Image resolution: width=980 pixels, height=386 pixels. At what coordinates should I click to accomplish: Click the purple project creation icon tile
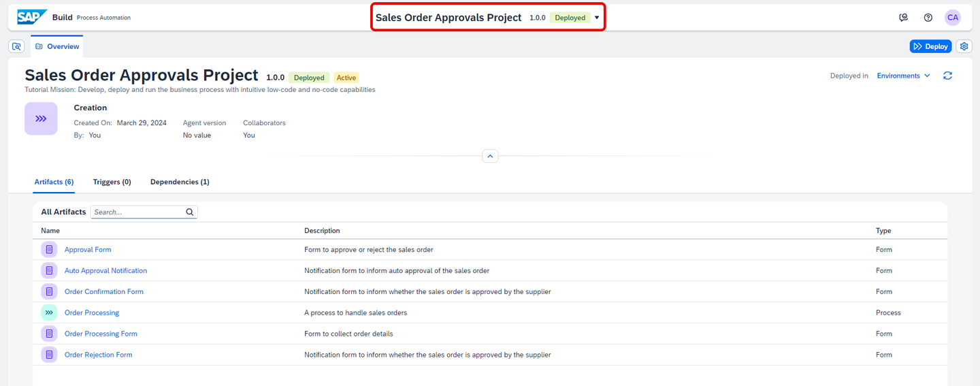41,118
